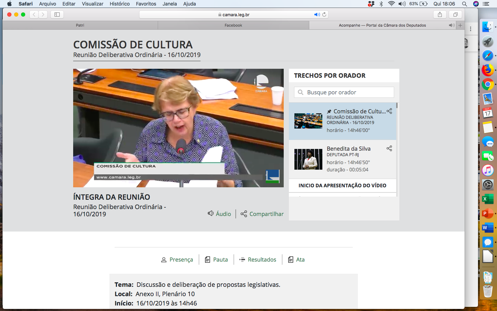Reload the page with the refresh icon

point(324,15)
